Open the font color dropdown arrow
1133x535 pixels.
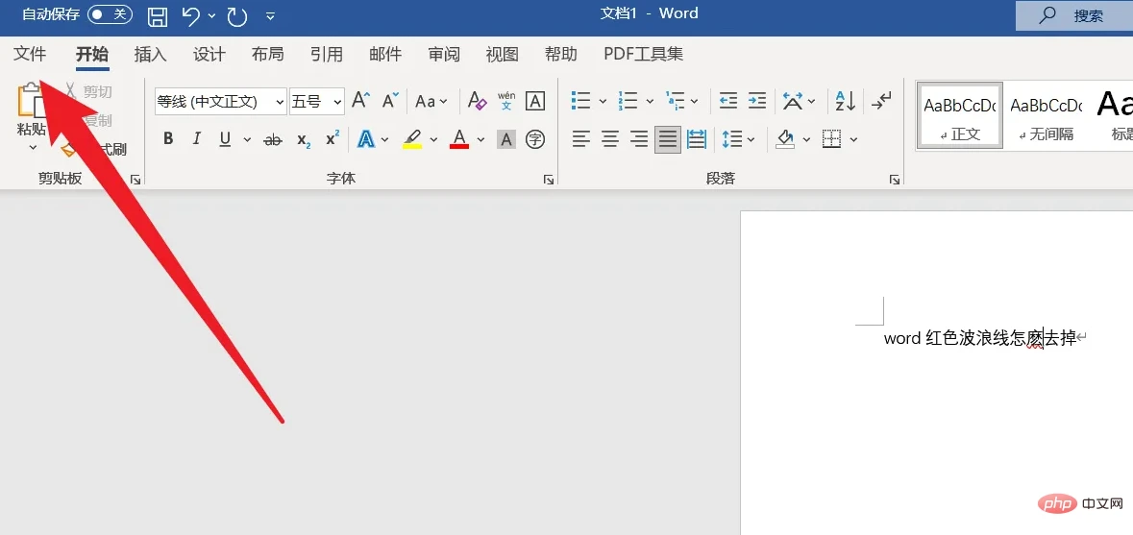480,139
